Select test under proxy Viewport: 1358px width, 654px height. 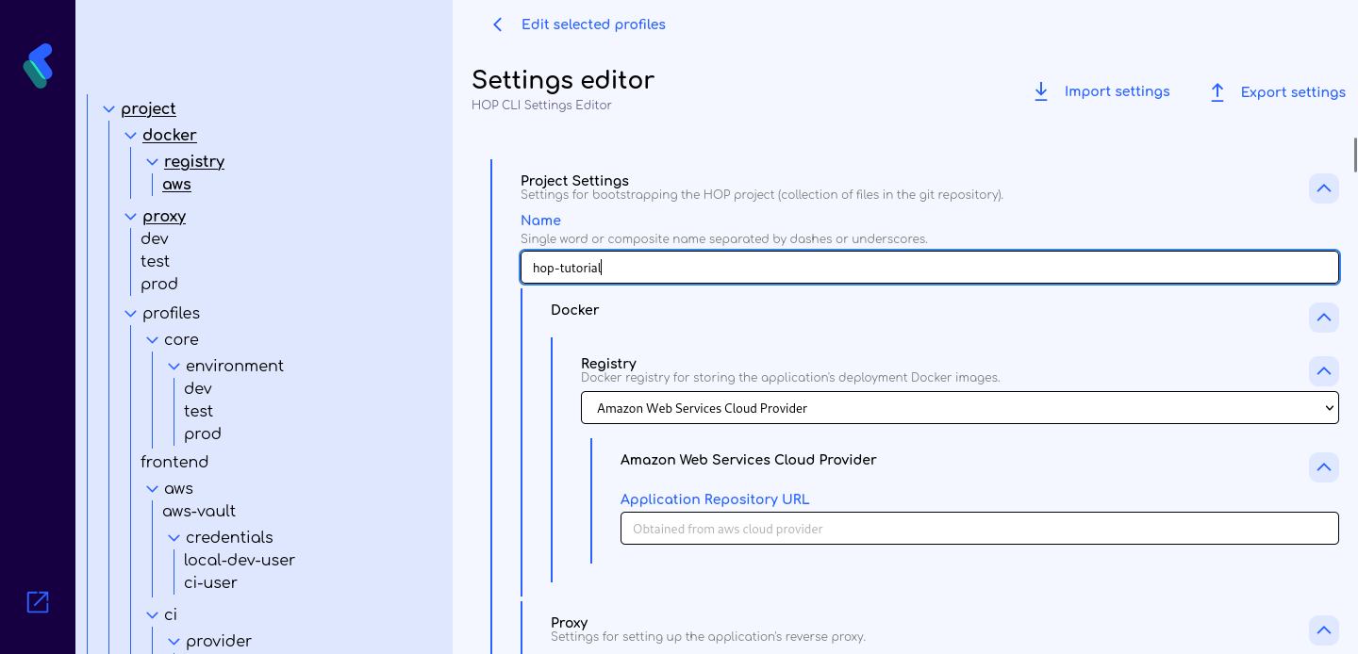pos(156,262)
